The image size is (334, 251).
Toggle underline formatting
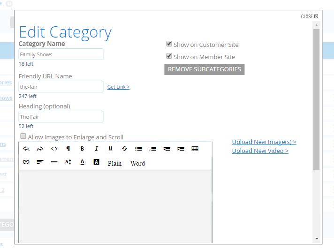[110, 149]
